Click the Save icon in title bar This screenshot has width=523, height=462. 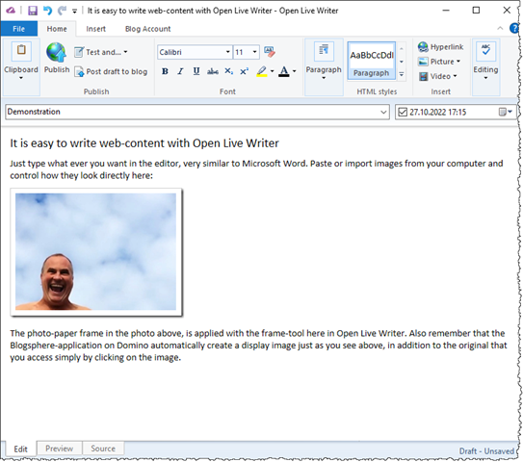point(33,11)
